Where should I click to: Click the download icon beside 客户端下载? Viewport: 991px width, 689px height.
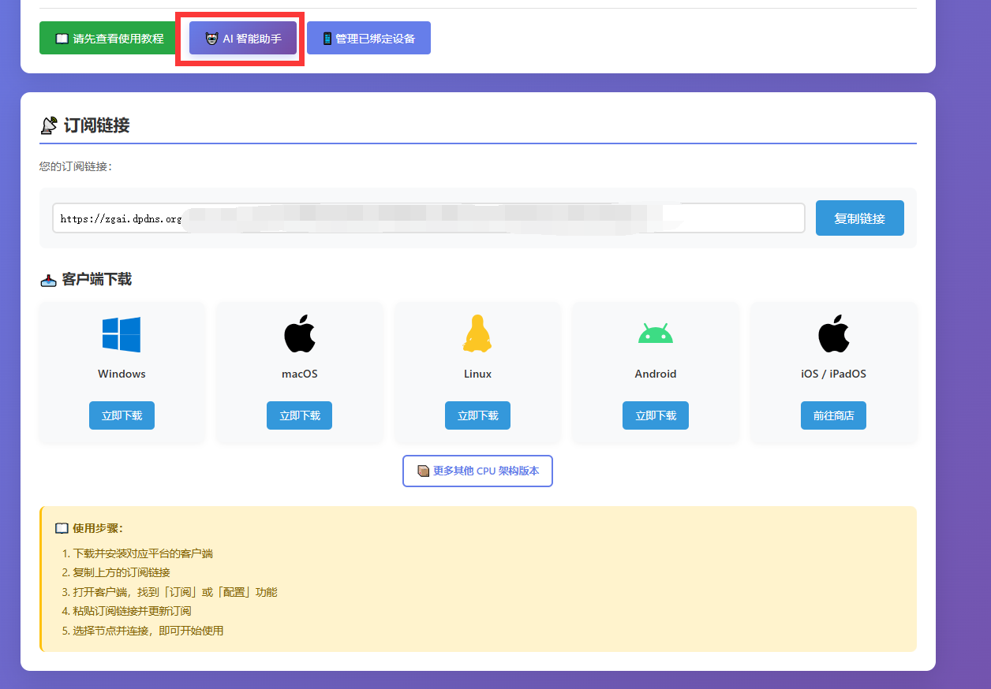tap(48, 280)
